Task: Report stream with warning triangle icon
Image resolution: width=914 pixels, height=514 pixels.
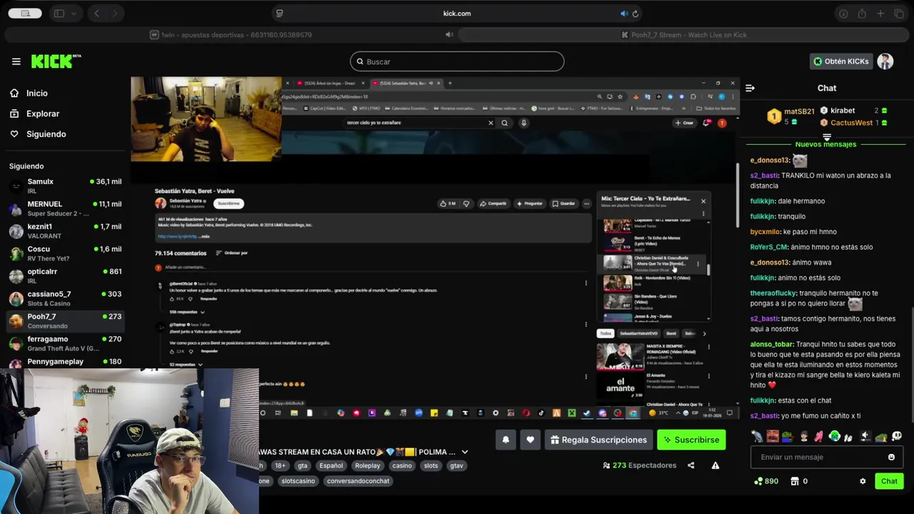Action: pos(715,465)
